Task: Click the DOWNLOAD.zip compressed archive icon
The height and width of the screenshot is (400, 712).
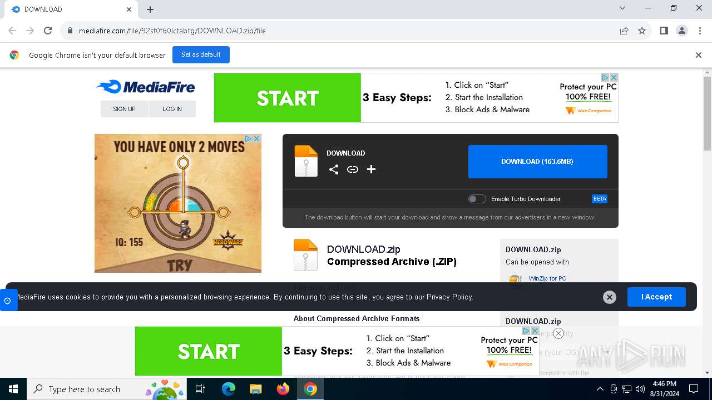Action: [305, 255]
